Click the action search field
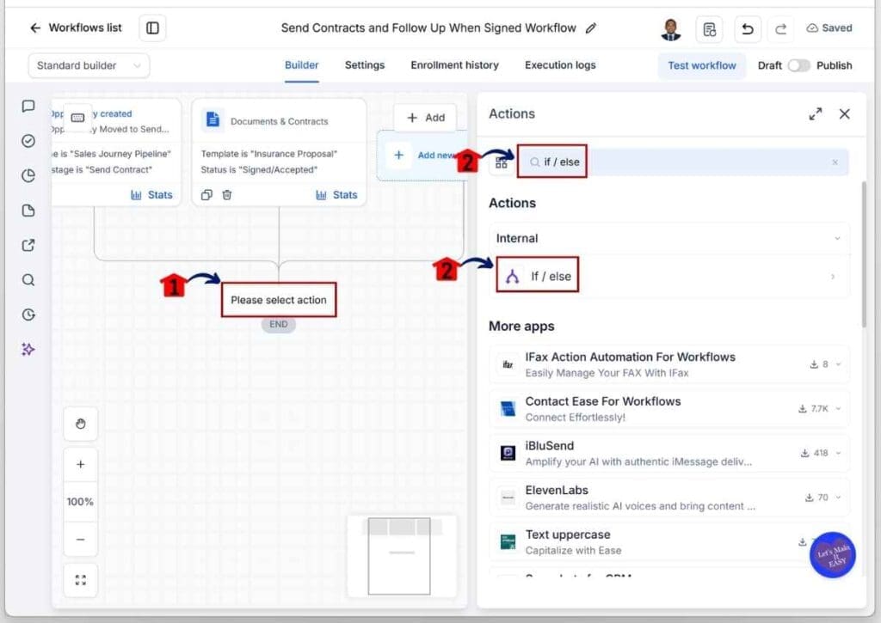Viewport: 881px width, 623px height. (682, 162)
